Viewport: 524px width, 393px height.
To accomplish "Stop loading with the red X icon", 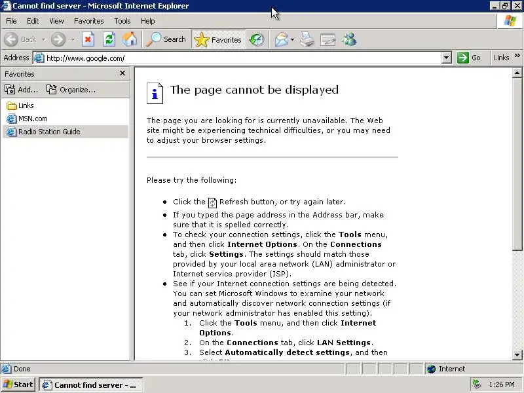I will (88, 39).
